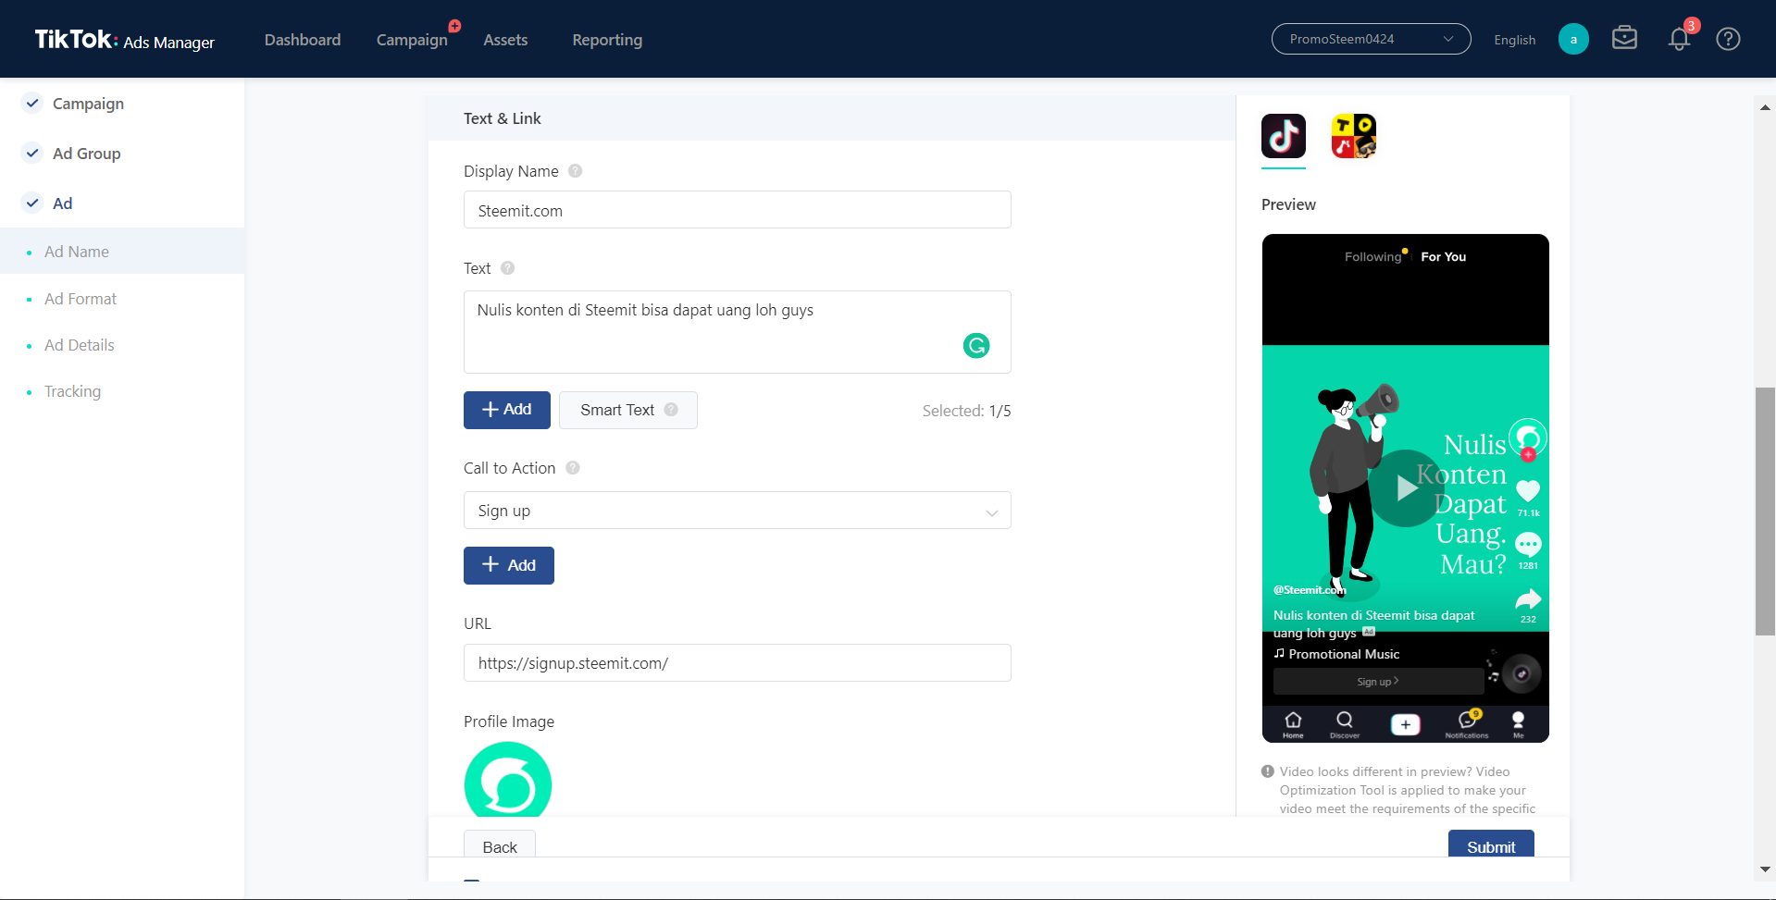Click the spinning music disc in preview
The image size is (1776, 900).
pyautogui.click(x=1521, y=673)
